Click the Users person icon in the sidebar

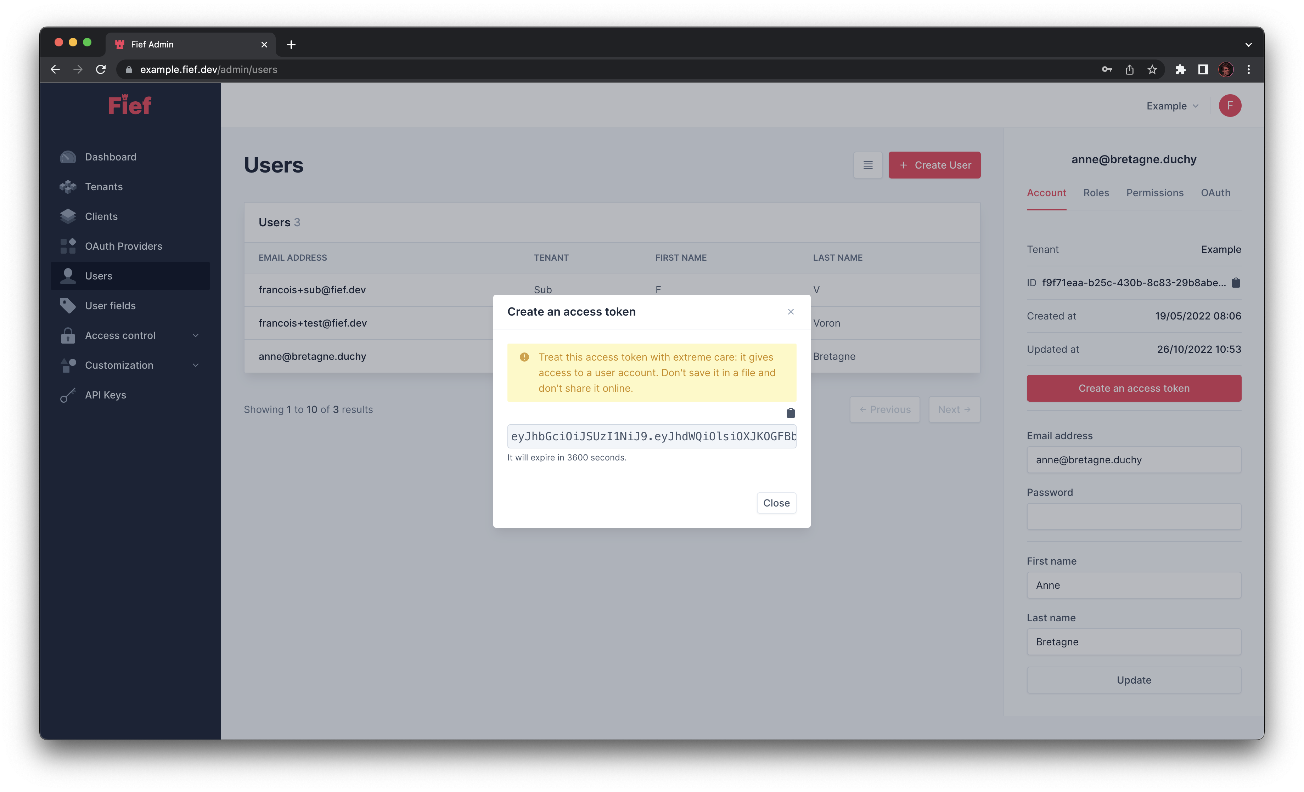coord(68,276)
